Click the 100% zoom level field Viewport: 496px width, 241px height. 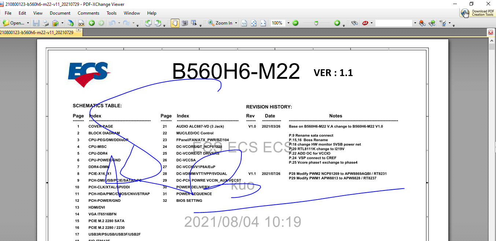point(278,23)
